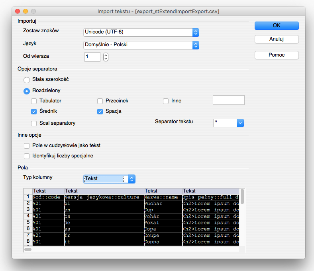This screenshot has width=314, height=271.
Task: Click the Copa cell in row 6
Action: (x=163, y=229)
